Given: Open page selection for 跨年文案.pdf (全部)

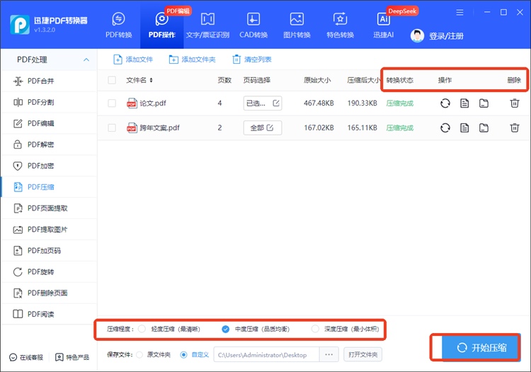Looking at the screenshot, I should click(x=262, y=128).
